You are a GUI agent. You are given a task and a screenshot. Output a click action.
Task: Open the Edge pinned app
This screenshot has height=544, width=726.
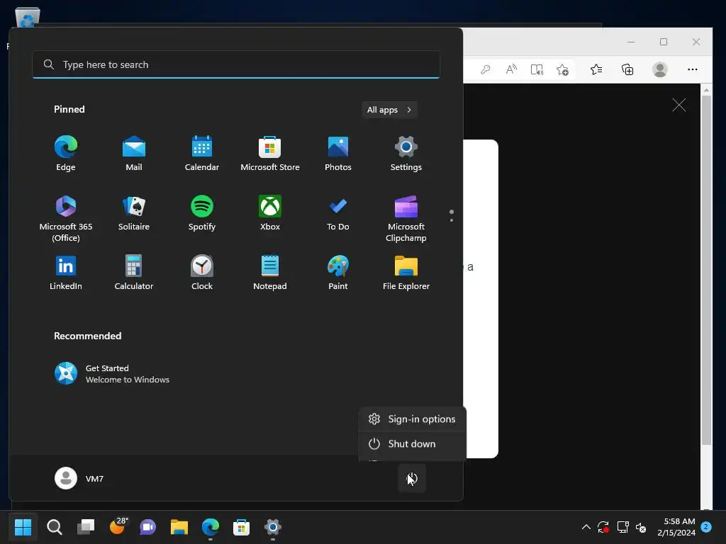pos(66,154)
